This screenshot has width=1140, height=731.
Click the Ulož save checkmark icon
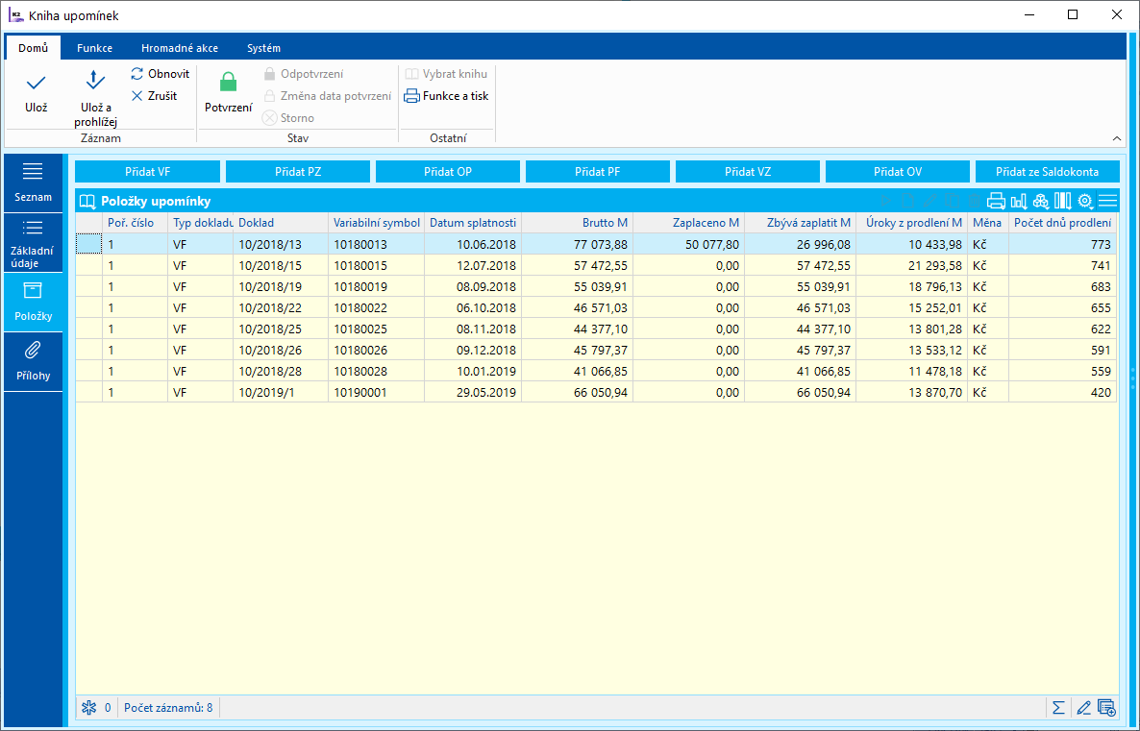pos(36,85)
